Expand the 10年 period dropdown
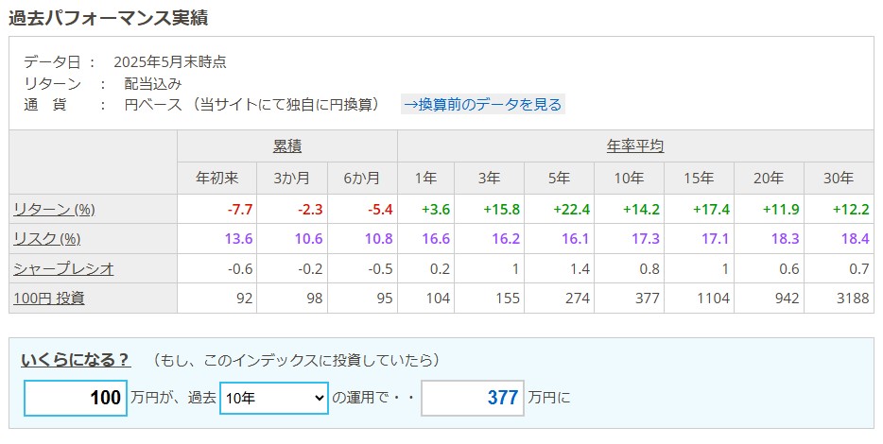 273,399
